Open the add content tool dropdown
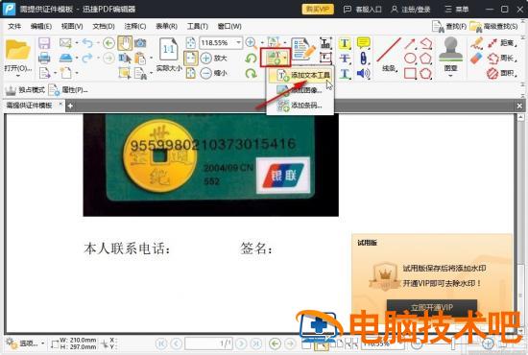528x355 pixels. coord(286,58)
